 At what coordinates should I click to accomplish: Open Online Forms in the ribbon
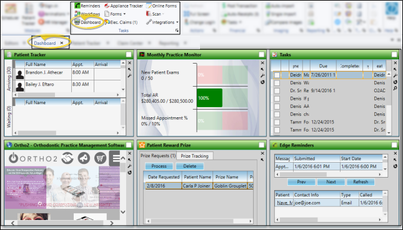click(x=161, y=6)
